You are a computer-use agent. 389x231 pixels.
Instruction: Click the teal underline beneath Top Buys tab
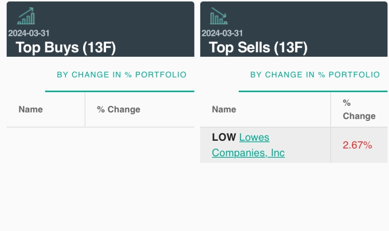tap(120, 91)
